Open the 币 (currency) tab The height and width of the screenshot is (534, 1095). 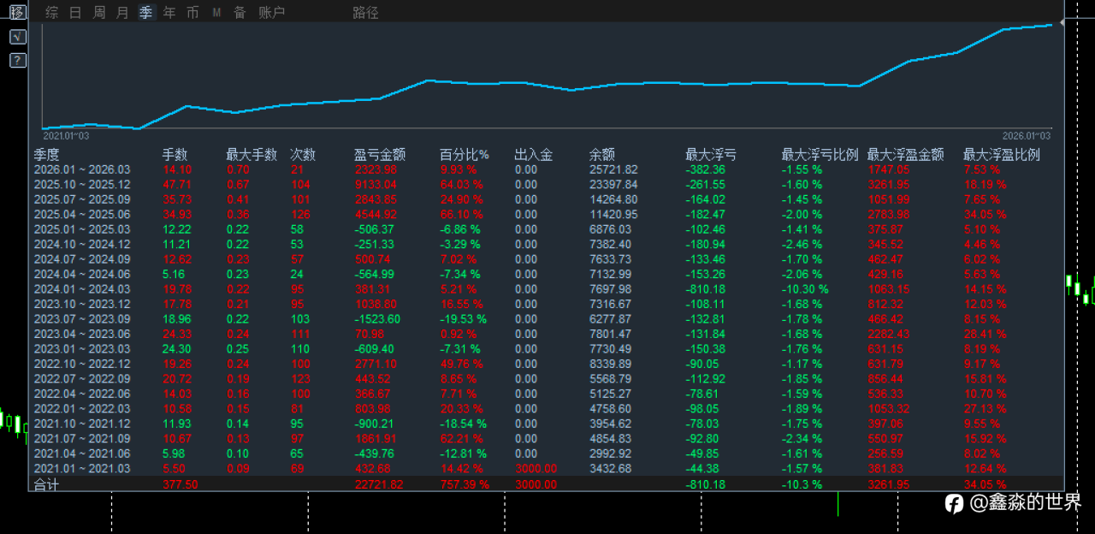(x=192, y=13)
